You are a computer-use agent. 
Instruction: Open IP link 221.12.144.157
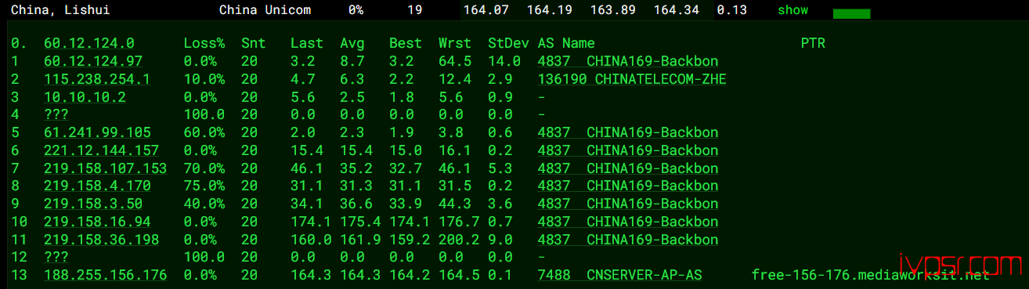point(101,150)
